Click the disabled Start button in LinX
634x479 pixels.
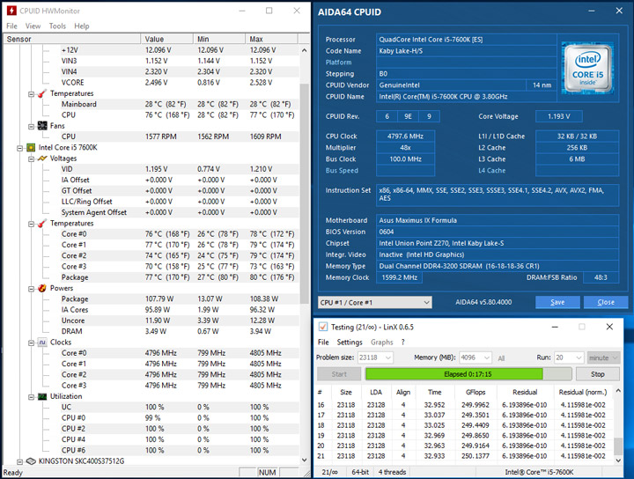click(339, 374)
